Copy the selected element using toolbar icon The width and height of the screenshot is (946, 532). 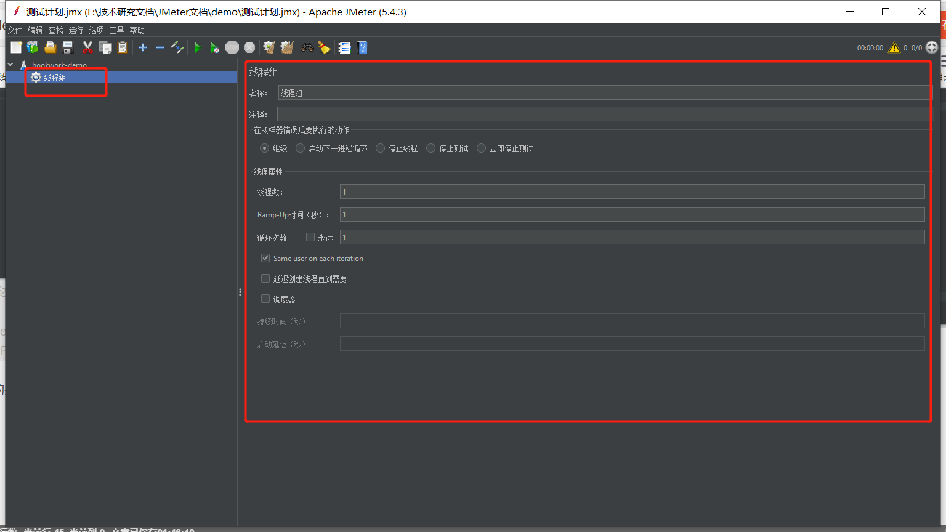[x=105, y=47]
